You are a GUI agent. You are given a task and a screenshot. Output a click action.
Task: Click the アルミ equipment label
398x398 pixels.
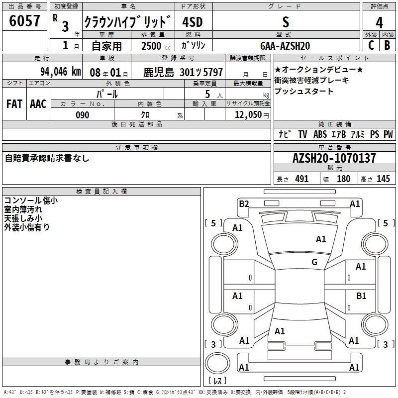tap(358, 134)
